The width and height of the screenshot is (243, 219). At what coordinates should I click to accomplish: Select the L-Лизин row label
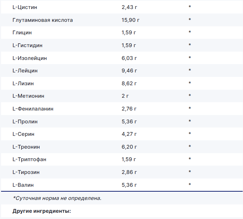click(x=23, y=83)
